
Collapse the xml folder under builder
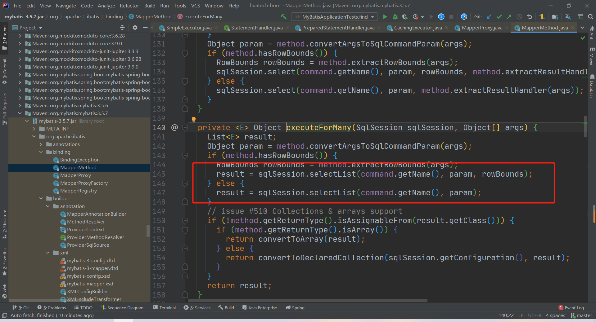coord(48,253)
